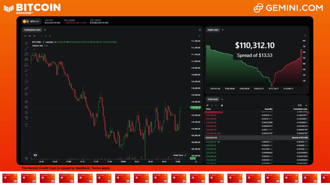Select the chart pattern tool
The width and height of the screenshot is (330, 185).
point(26,59)
